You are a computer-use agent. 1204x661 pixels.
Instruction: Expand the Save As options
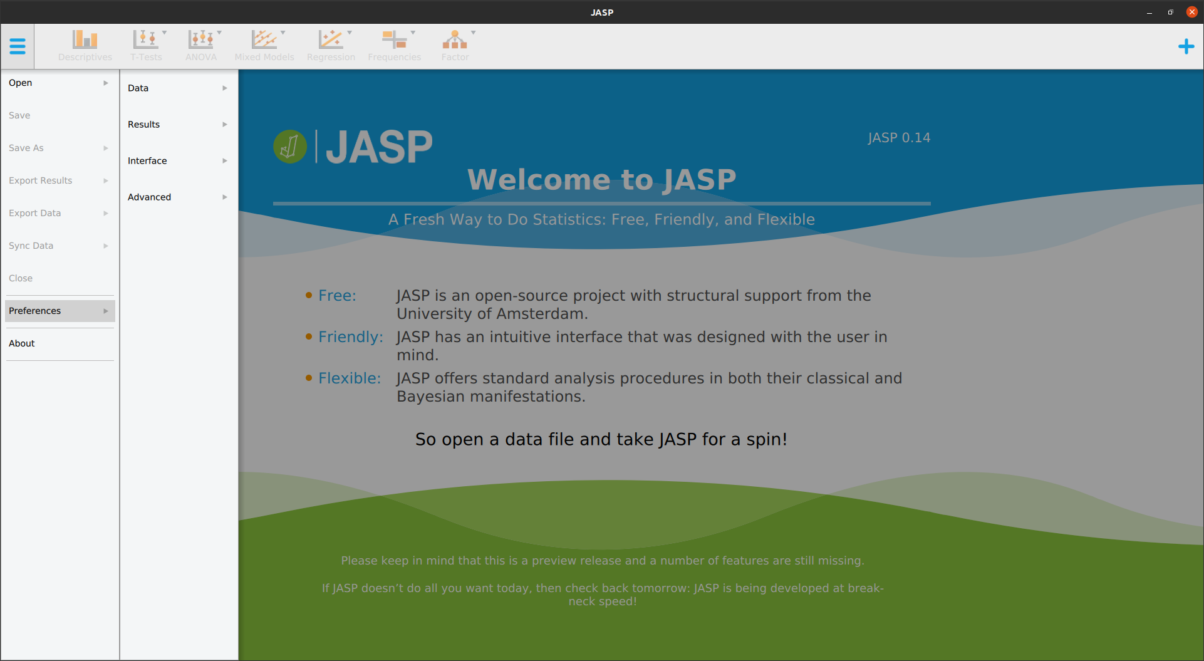click(x=58, y=148)
